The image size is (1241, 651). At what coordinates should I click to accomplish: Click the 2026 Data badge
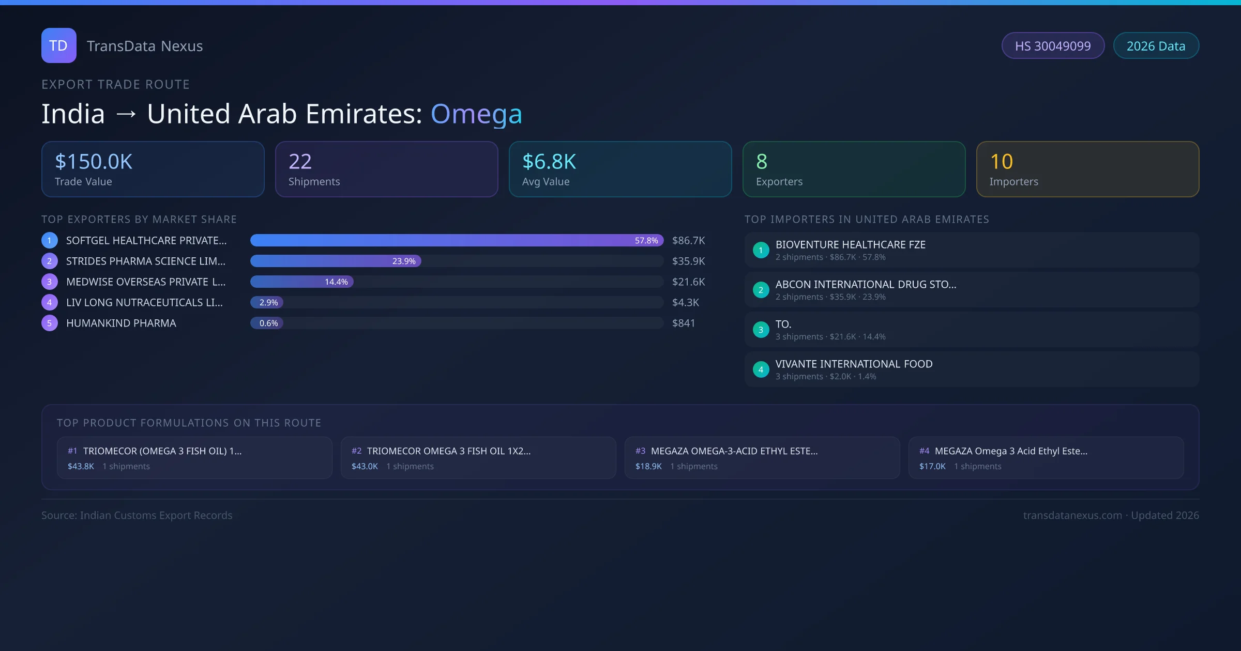(x=1156, y=46)
